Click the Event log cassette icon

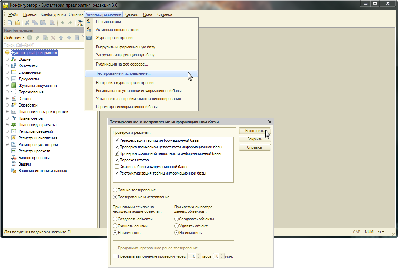[89, 38]
